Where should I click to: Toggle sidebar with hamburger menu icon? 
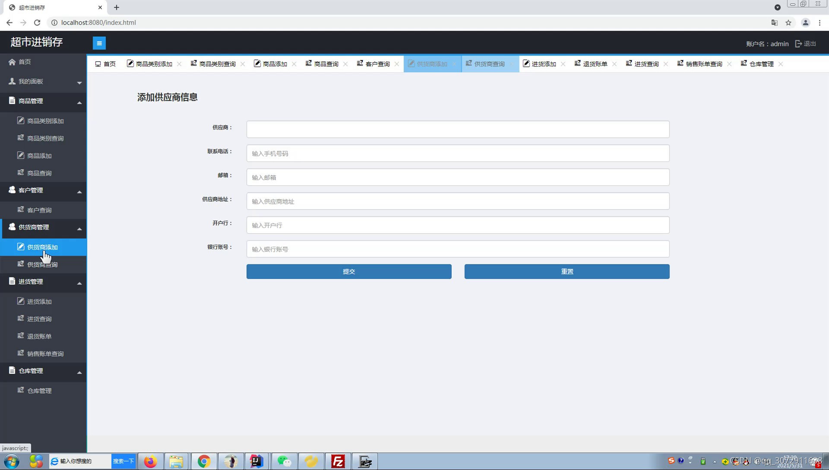pyautogui.click(x=99, y=43)
